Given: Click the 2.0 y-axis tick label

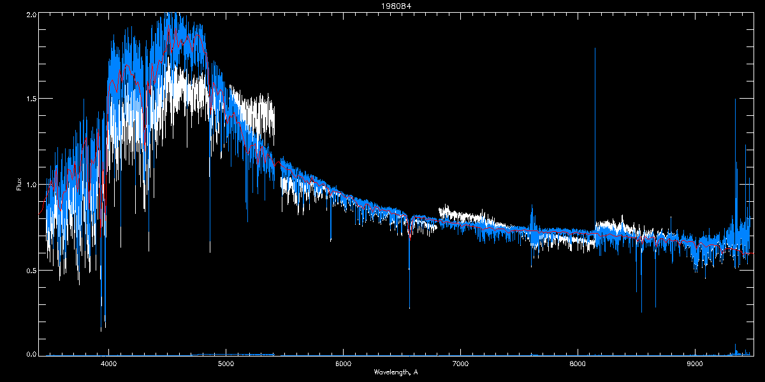Looking at the screenshot, I should click(31, 14).
